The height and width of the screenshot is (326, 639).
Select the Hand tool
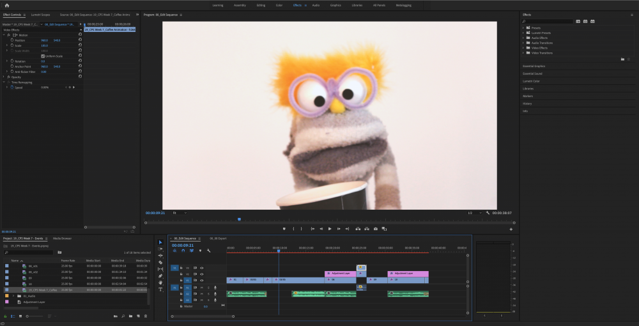pyautogui.click(x=160, y=283)
